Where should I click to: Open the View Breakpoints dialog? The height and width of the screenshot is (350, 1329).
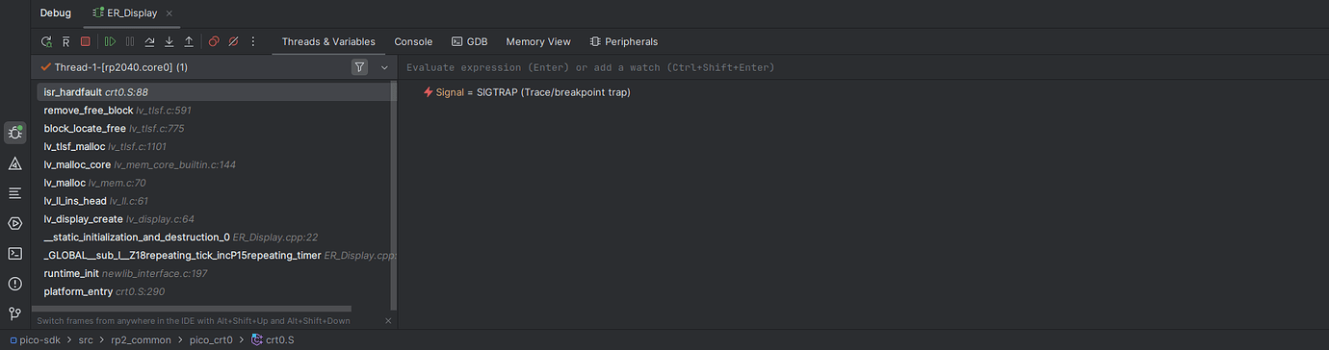pos(214,42)
